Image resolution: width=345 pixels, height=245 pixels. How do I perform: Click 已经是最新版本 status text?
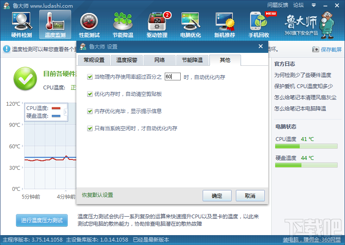[151, 240]
